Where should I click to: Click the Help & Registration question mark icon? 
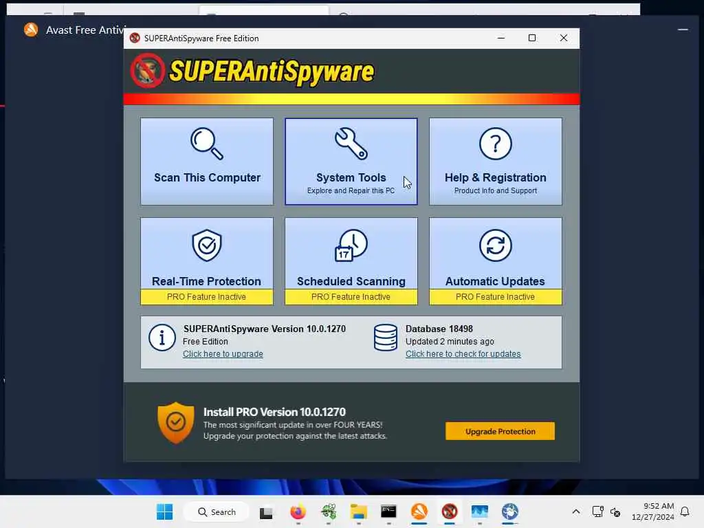click(495, 144)
